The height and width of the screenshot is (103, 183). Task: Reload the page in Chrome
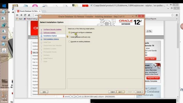[x=25, y=15]
